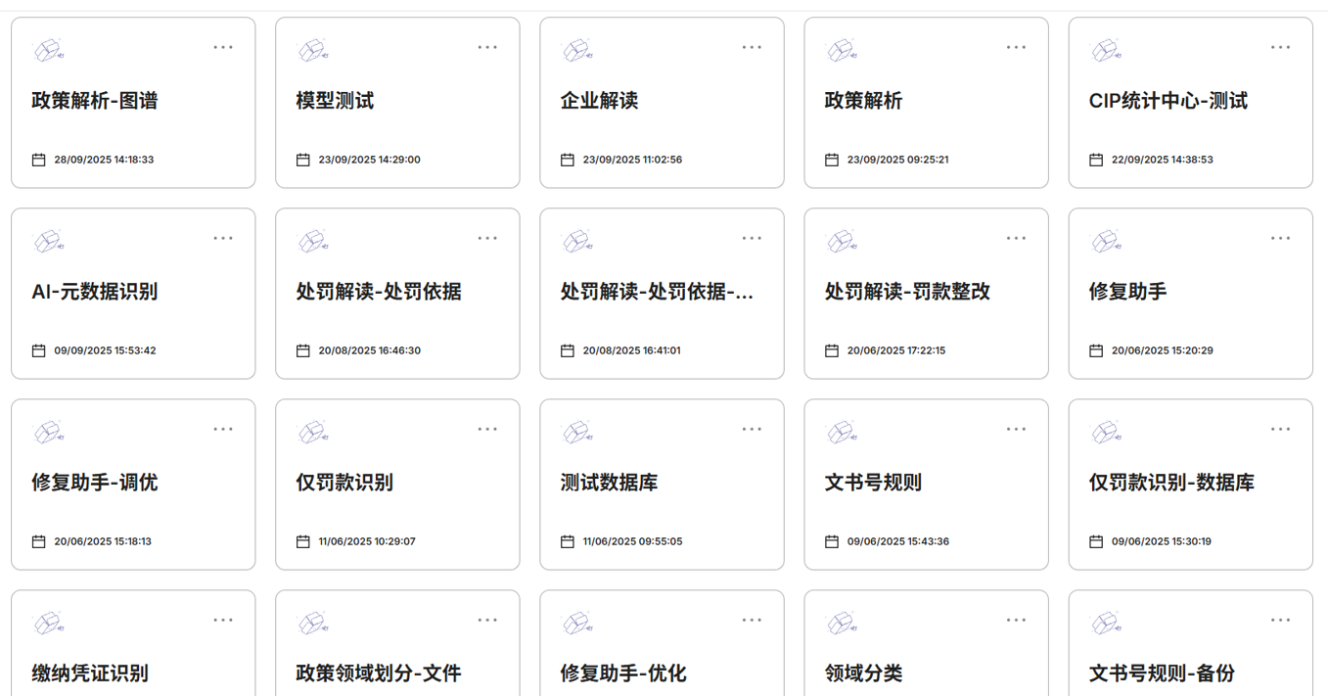Click the icon on 缴纳凭证识别 card

click(x=48, y=622)
